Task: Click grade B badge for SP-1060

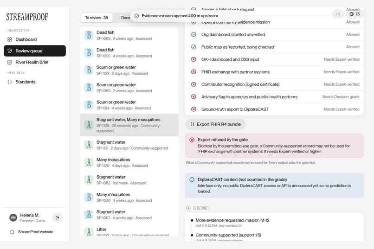Action: click(x=89, y=88)
